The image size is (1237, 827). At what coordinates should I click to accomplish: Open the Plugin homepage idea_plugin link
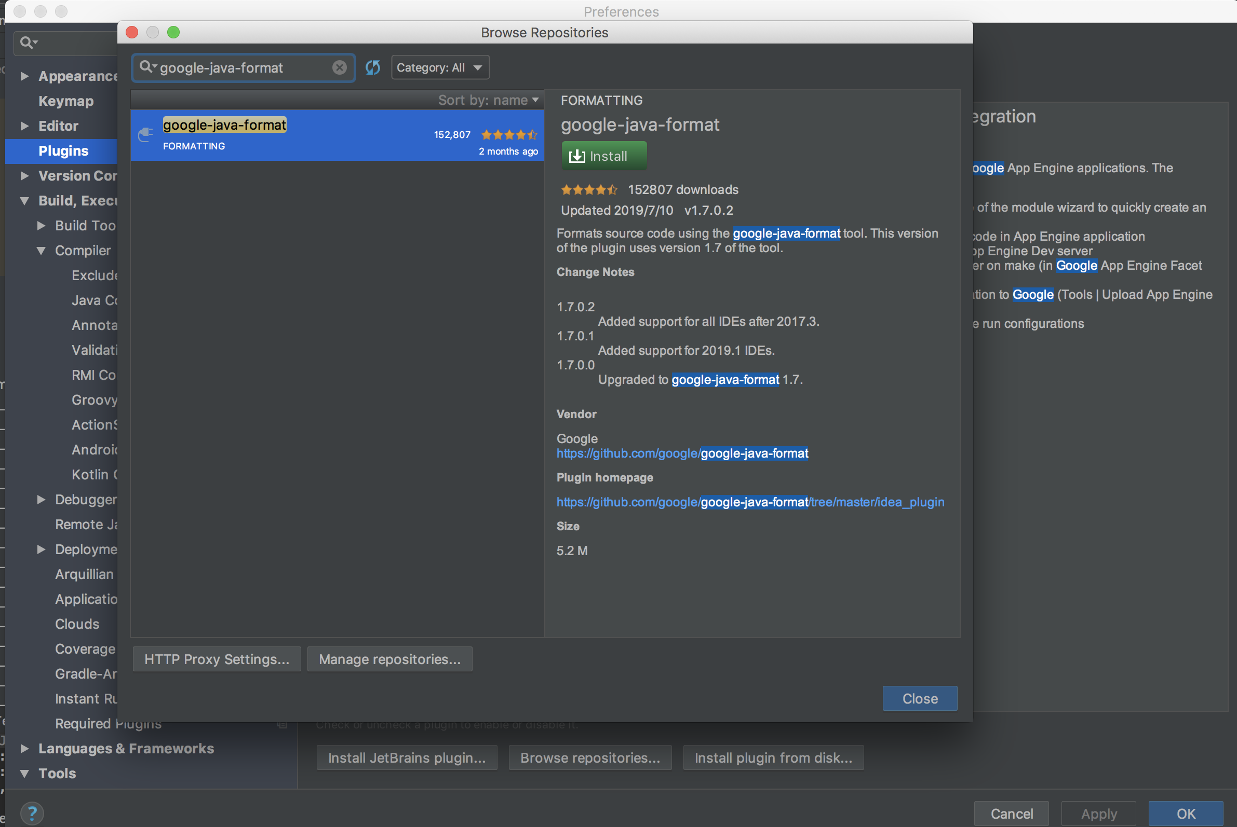[x=750, y=502]
